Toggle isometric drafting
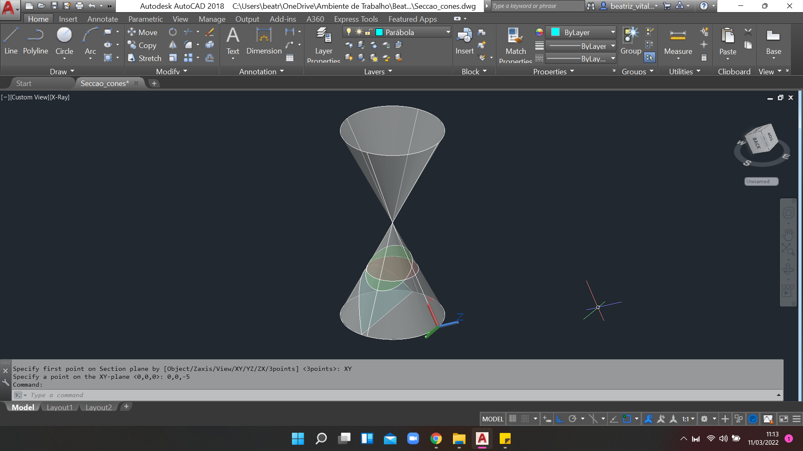 593,419
